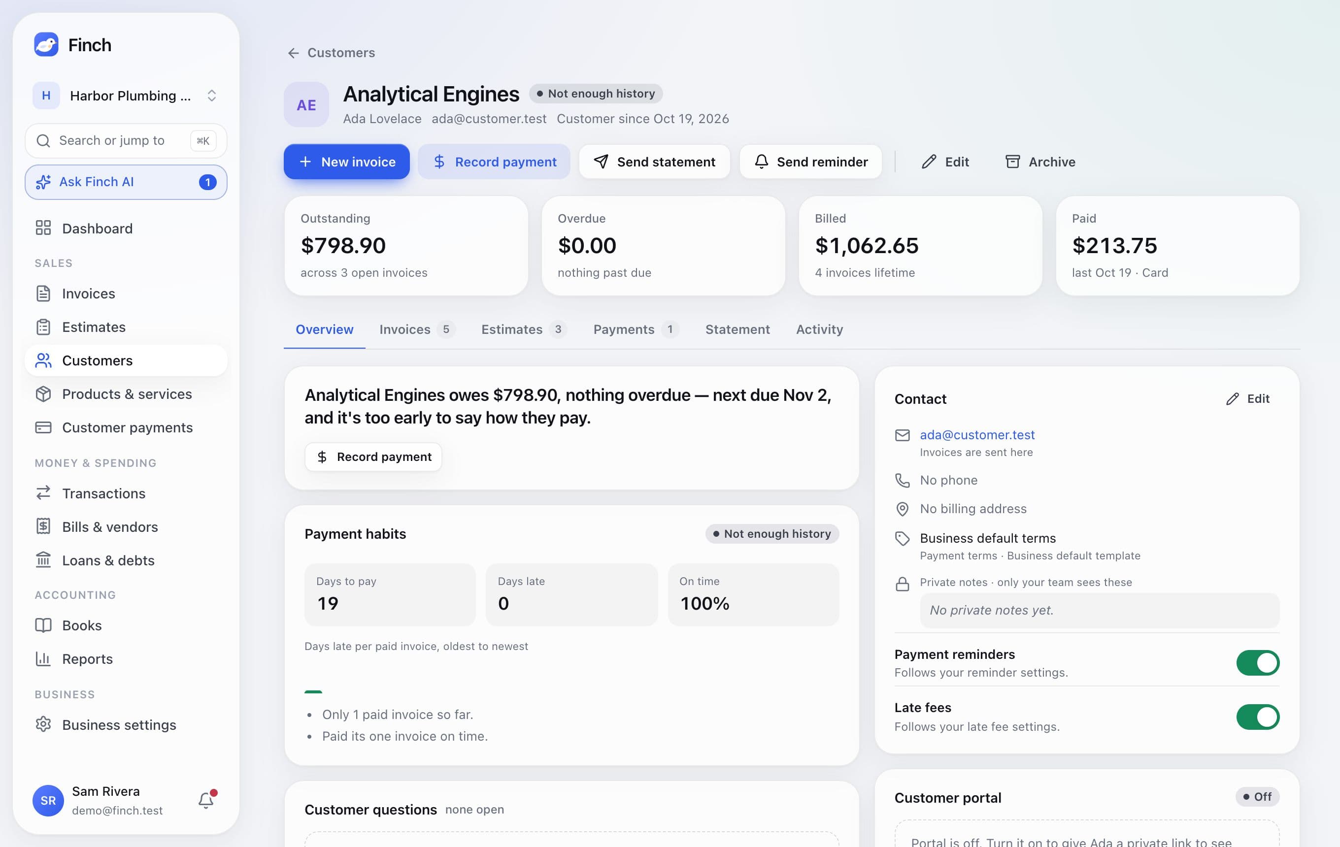
Task: Click the Paid $213.75 card
Action: coord(1177,245)
